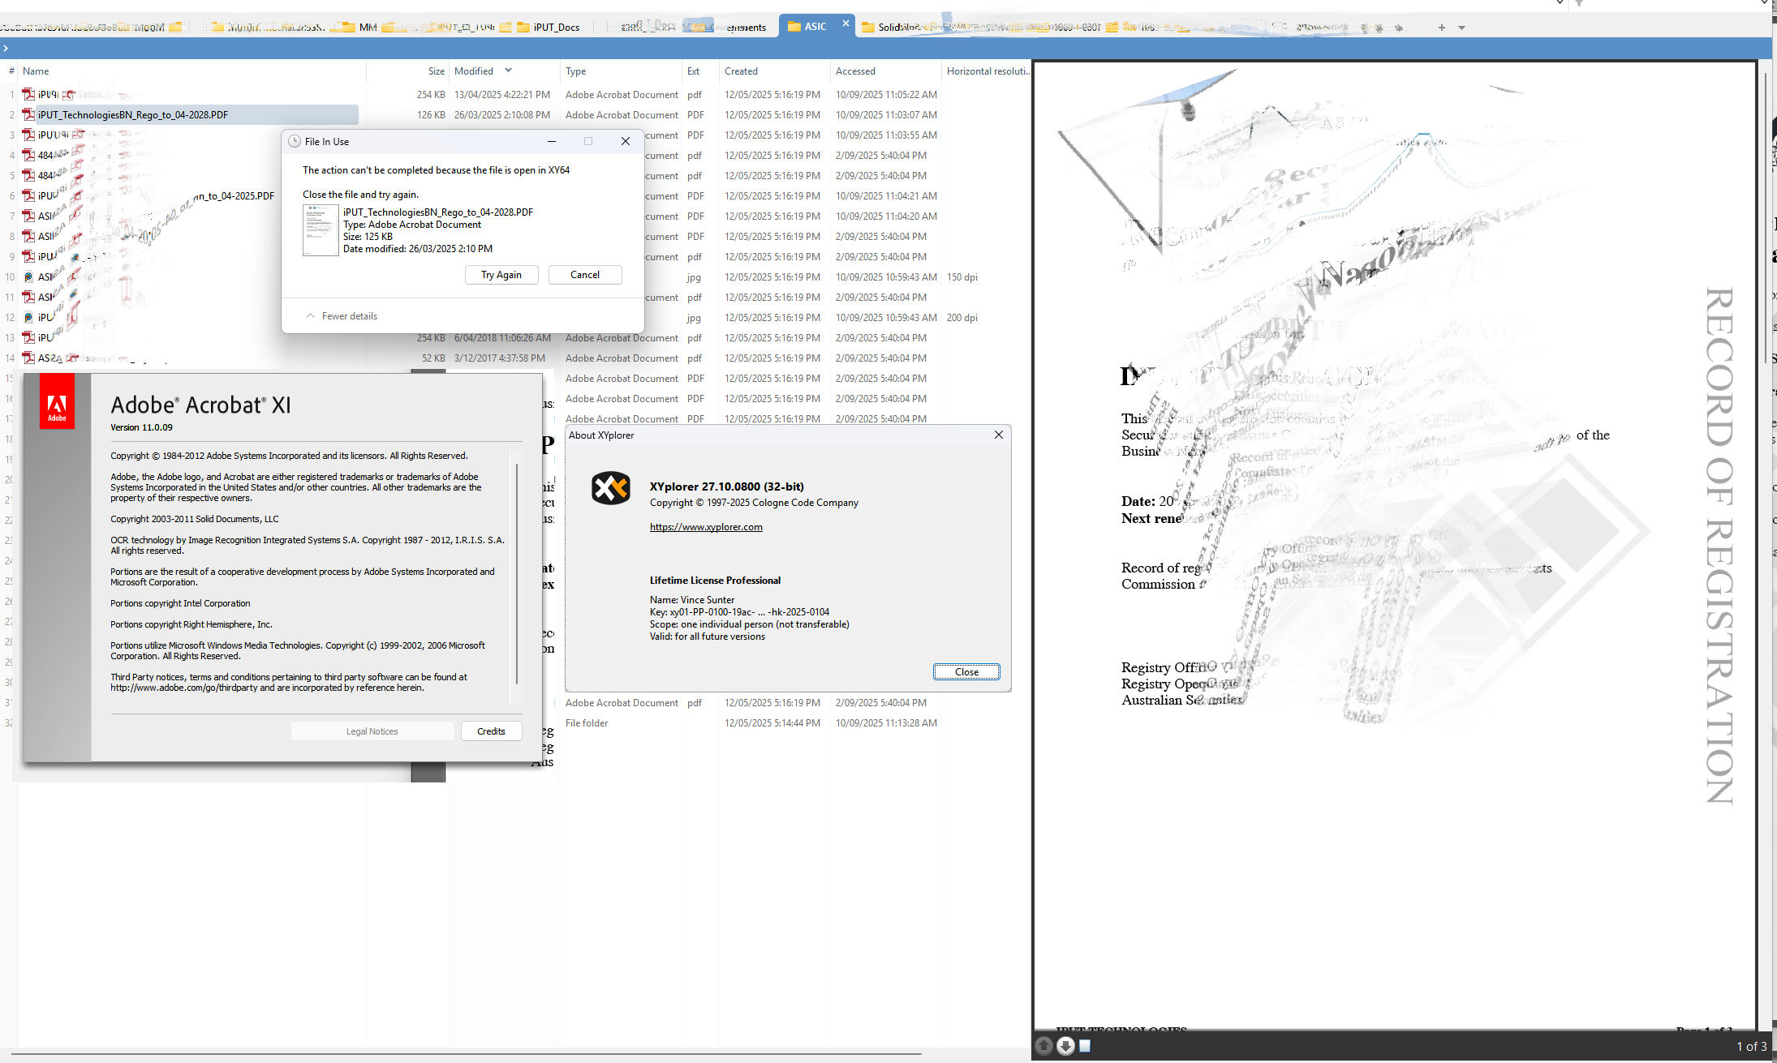Click Close in About XYplorer dialog

[x=966, y=672]
